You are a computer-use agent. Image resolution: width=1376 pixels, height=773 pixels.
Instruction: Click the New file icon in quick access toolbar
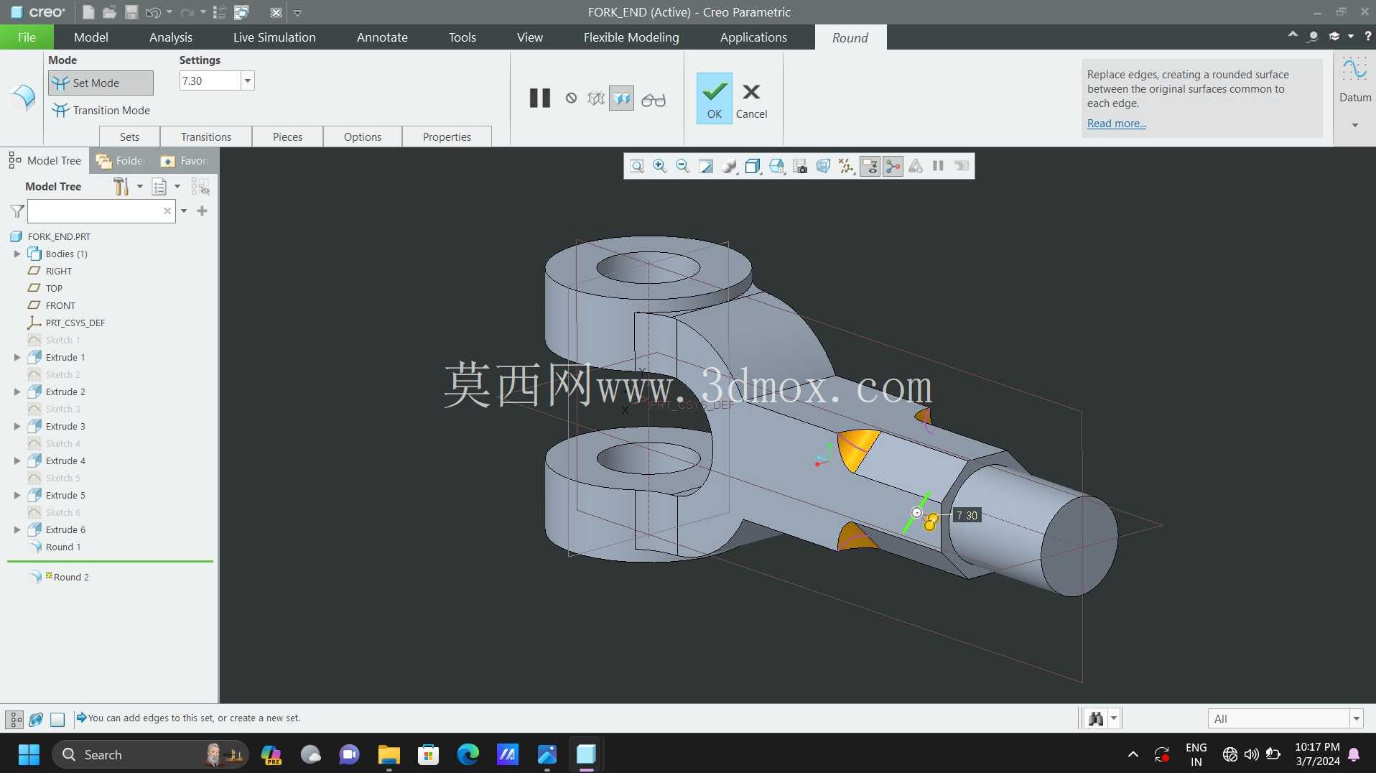[88, 12]
